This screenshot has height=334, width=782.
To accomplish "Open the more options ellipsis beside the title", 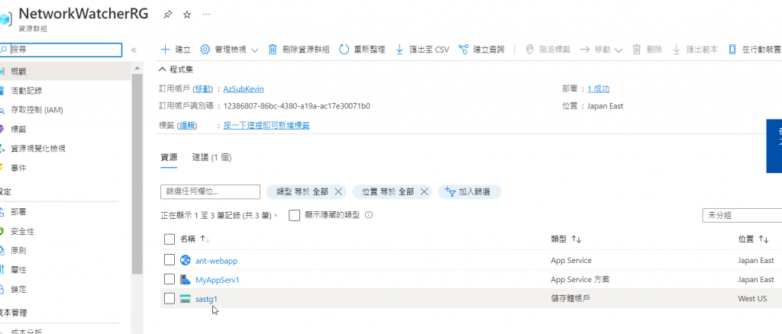I will pyautogui.click(x=206, y=14).
